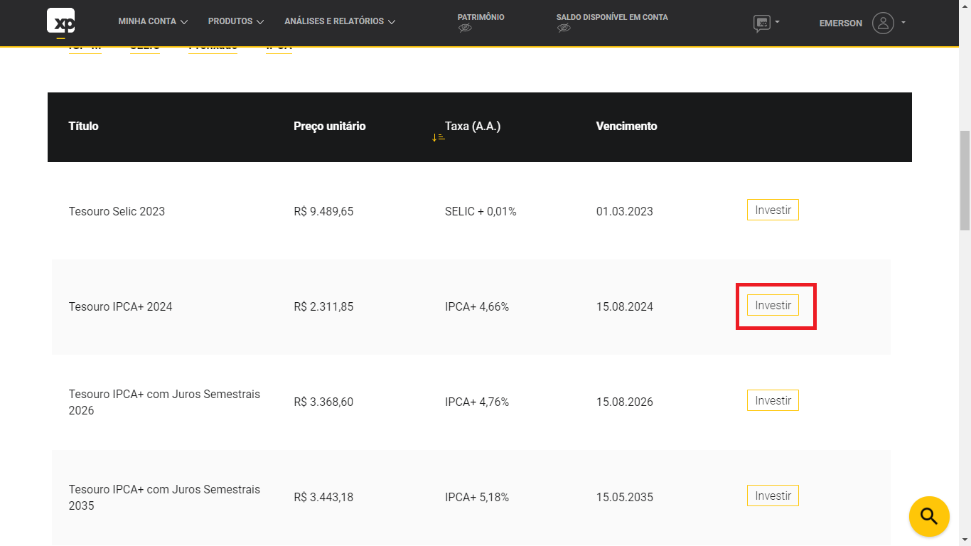The image size is (971, 546).
Task: Click the rate IPCA+ 4,66%
Action: click(x=477, y=306)
